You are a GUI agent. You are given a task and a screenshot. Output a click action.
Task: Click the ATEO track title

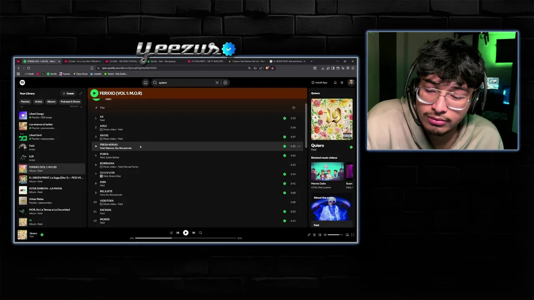[103, 126]
